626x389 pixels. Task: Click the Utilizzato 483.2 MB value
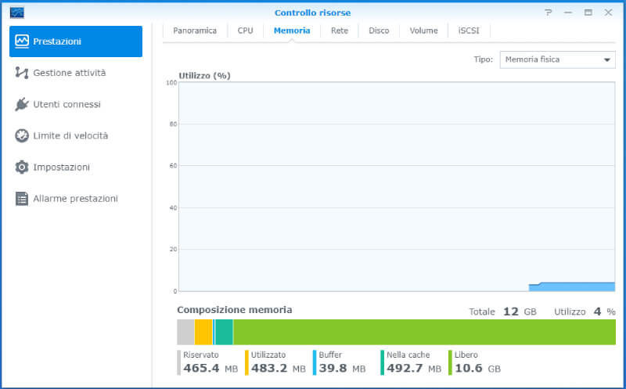click(279, 368)
